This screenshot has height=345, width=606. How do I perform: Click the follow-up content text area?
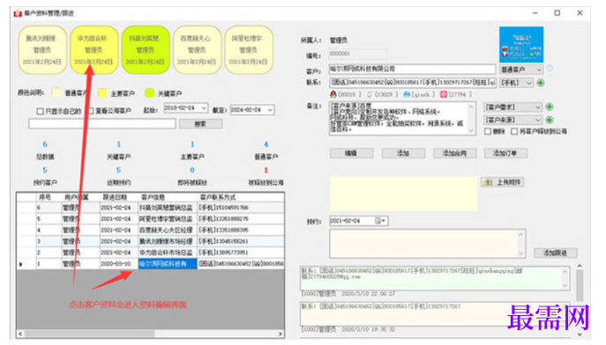(x=427, y=244)
